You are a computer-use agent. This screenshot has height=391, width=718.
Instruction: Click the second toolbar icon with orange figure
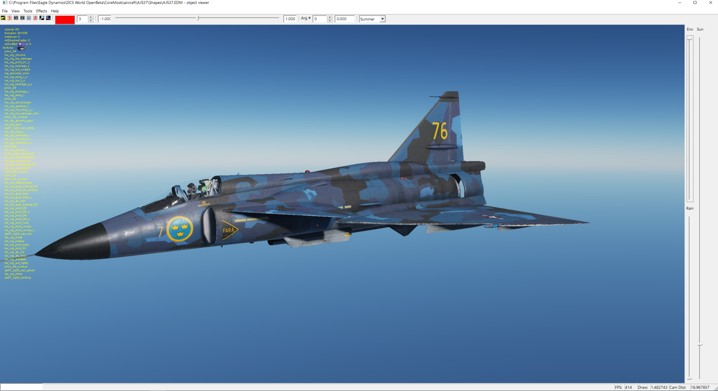click(9, 18)
